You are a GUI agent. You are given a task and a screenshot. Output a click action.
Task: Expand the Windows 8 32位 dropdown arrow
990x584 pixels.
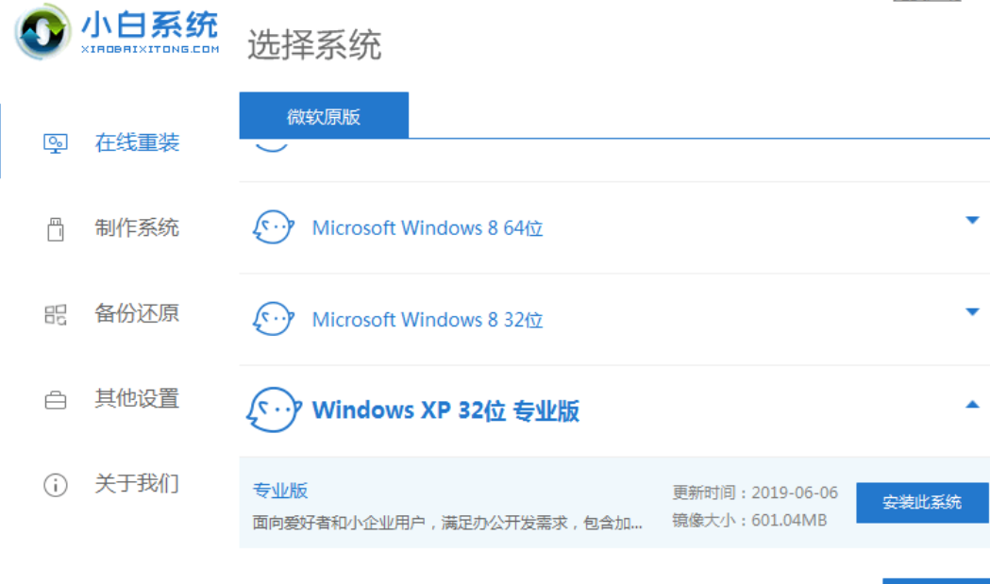972,311
